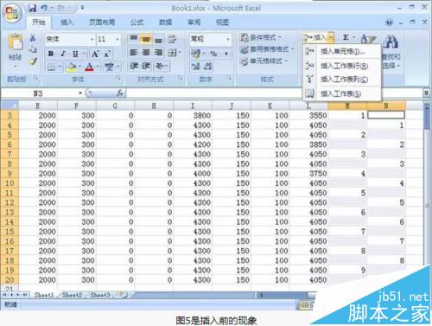Center text horizontally
The image size is (432, 326).
point(146,53)
